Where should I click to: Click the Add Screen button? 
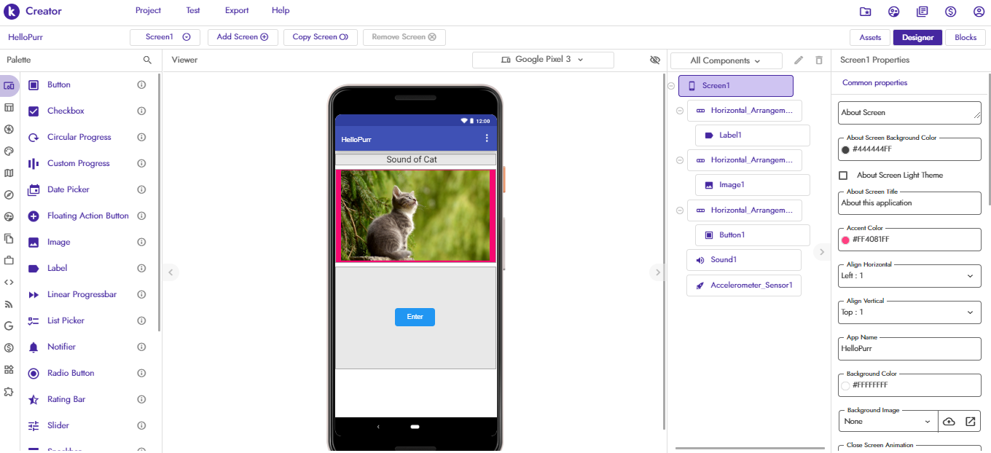[x=243, y=37]
